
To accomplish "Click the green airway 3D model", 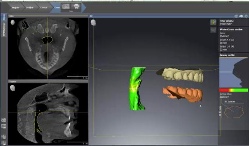I will pyautogui.click(x=137, y=89).
